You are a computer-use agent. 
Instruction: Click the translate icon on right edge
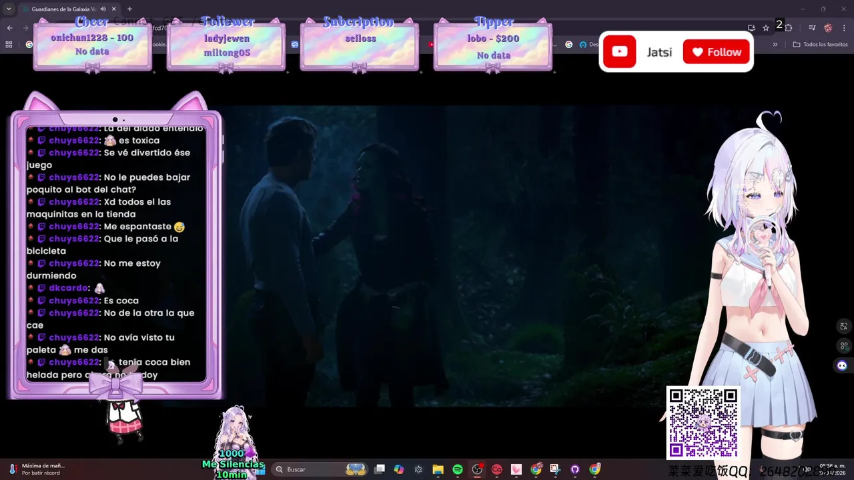pyautogui.click(x=844, y=326)
